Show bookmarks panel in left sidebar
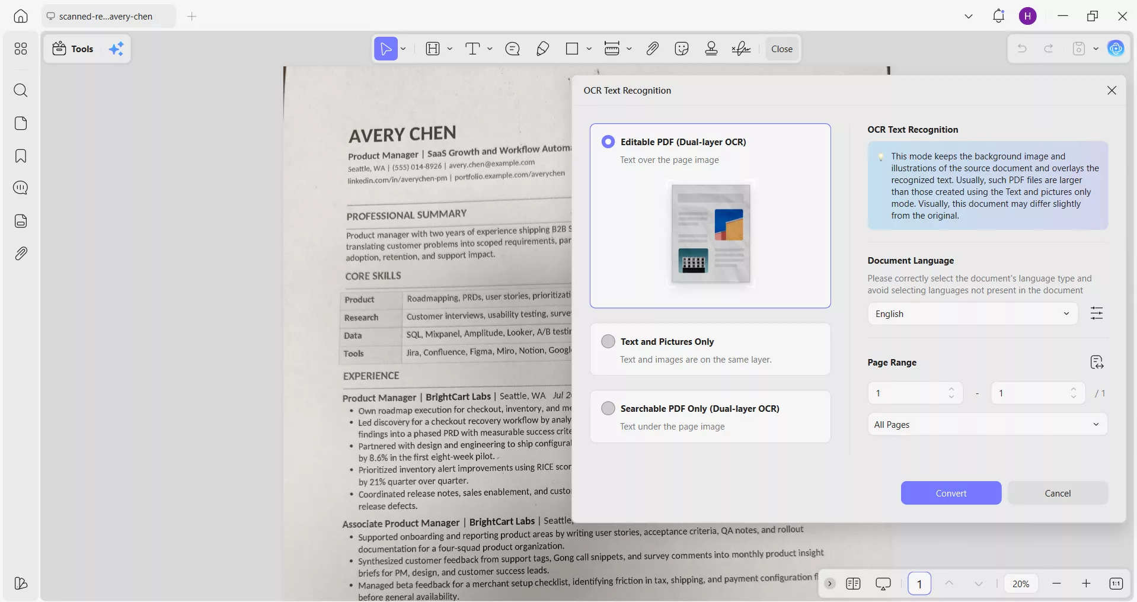Screen dimensions: 1137x602 click(x=21, y=156)
